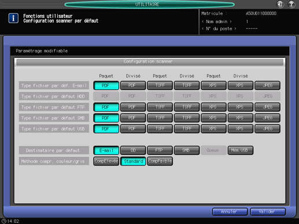Set default destination to DD
This screenshot has width=299, height=224.
pos(133,150)
